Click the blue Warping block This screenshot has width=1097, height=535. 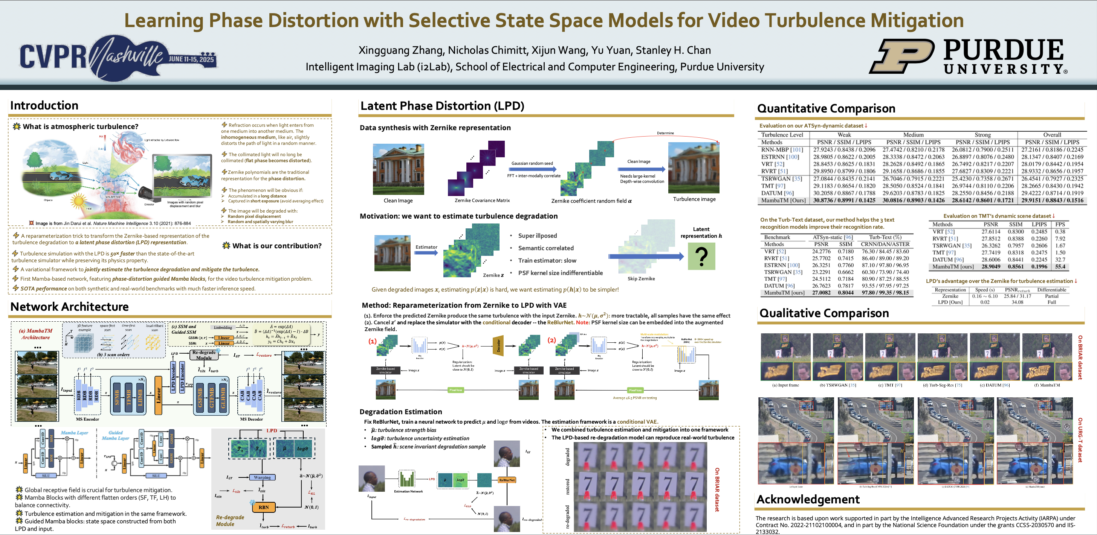[262, 477]
